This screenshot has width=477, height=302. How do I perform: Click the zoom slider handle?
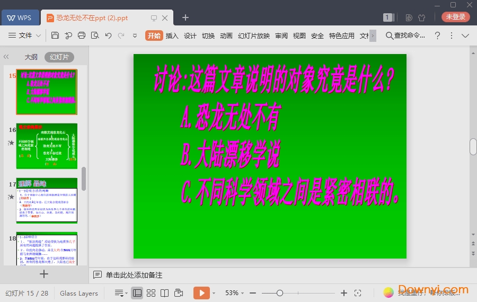point(280,293)
